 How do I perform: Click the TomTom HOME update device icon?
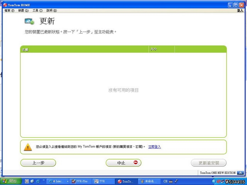click(29, 22)
